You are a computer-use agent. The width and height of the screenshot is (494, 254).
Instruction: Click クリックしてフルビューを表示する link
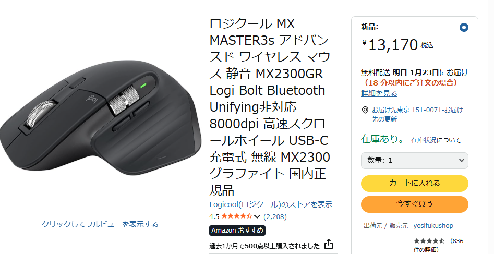[100, 224]
